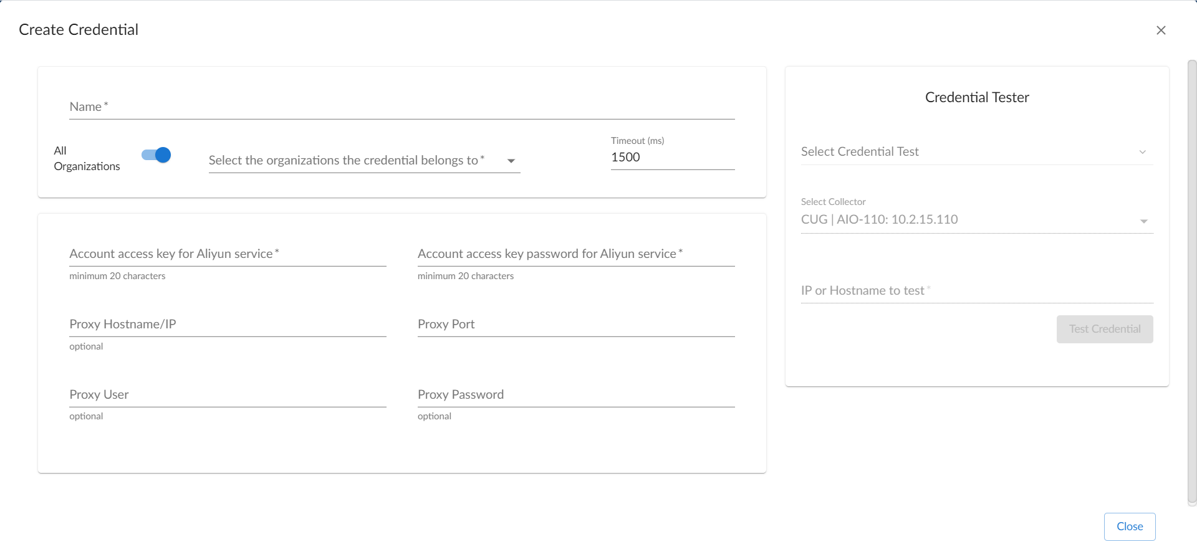The width and height of the screenshot is (1197, 557).
Task: Close the Create Credential dialog with X icon
Action: tap(1161, 31)
